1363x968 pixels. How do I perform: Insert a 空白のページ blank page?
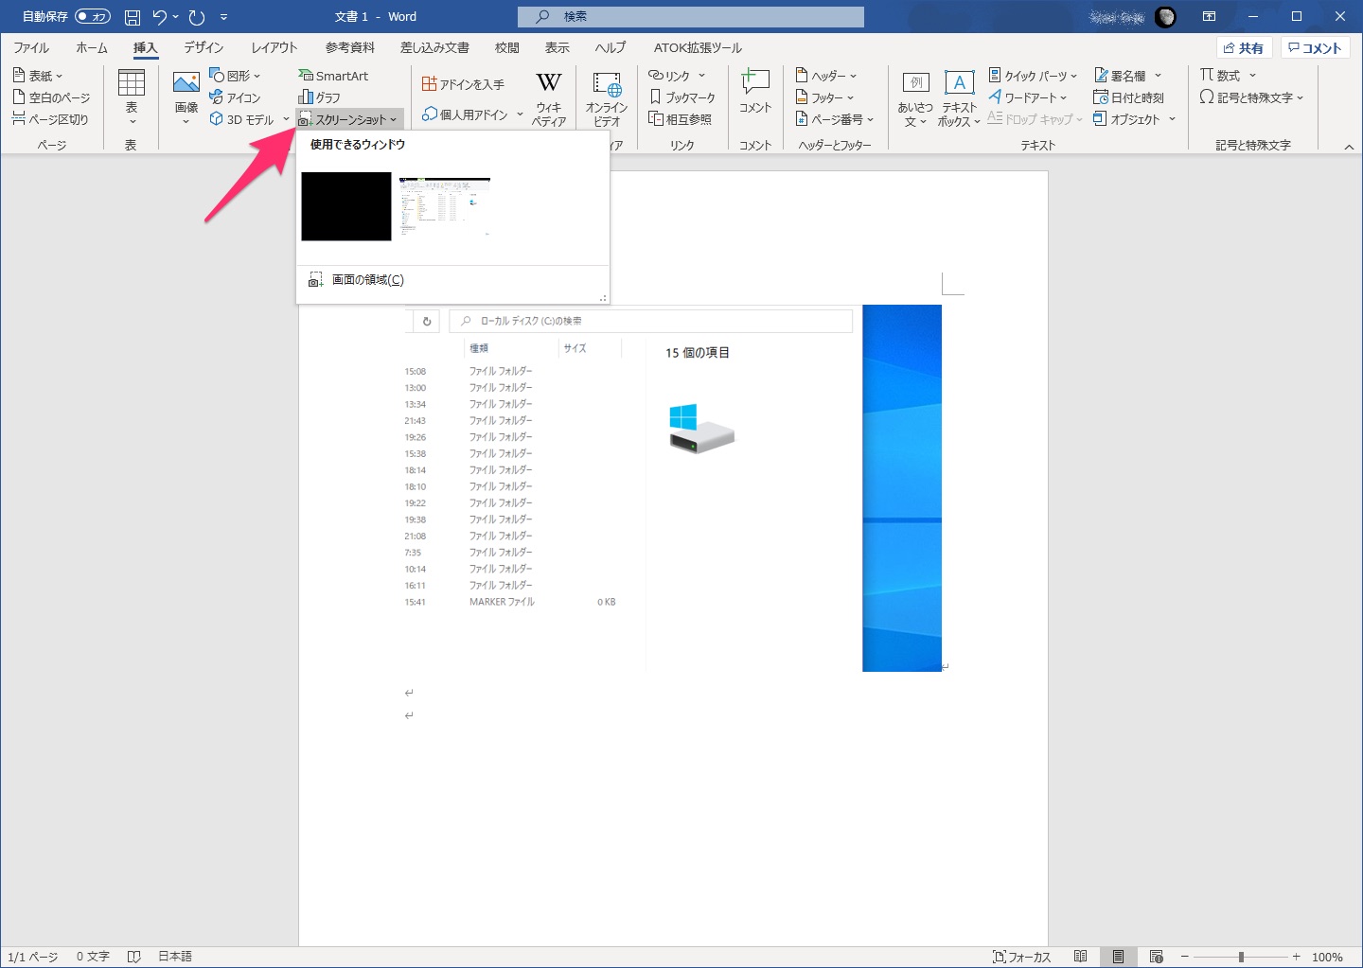coord(52,97)
